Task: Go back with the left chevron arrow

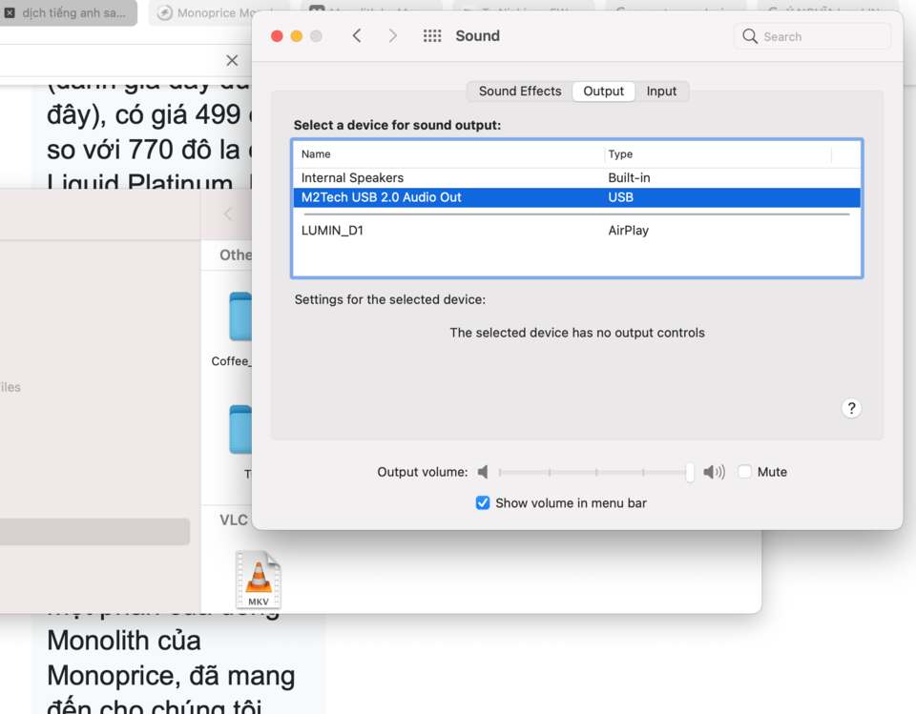Action: click(357, 36)
